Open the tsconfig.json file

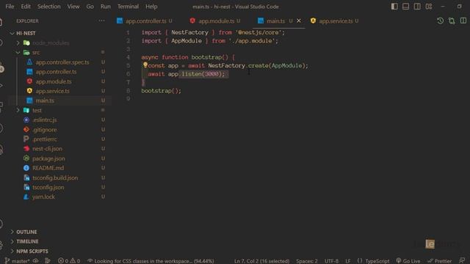48,187
